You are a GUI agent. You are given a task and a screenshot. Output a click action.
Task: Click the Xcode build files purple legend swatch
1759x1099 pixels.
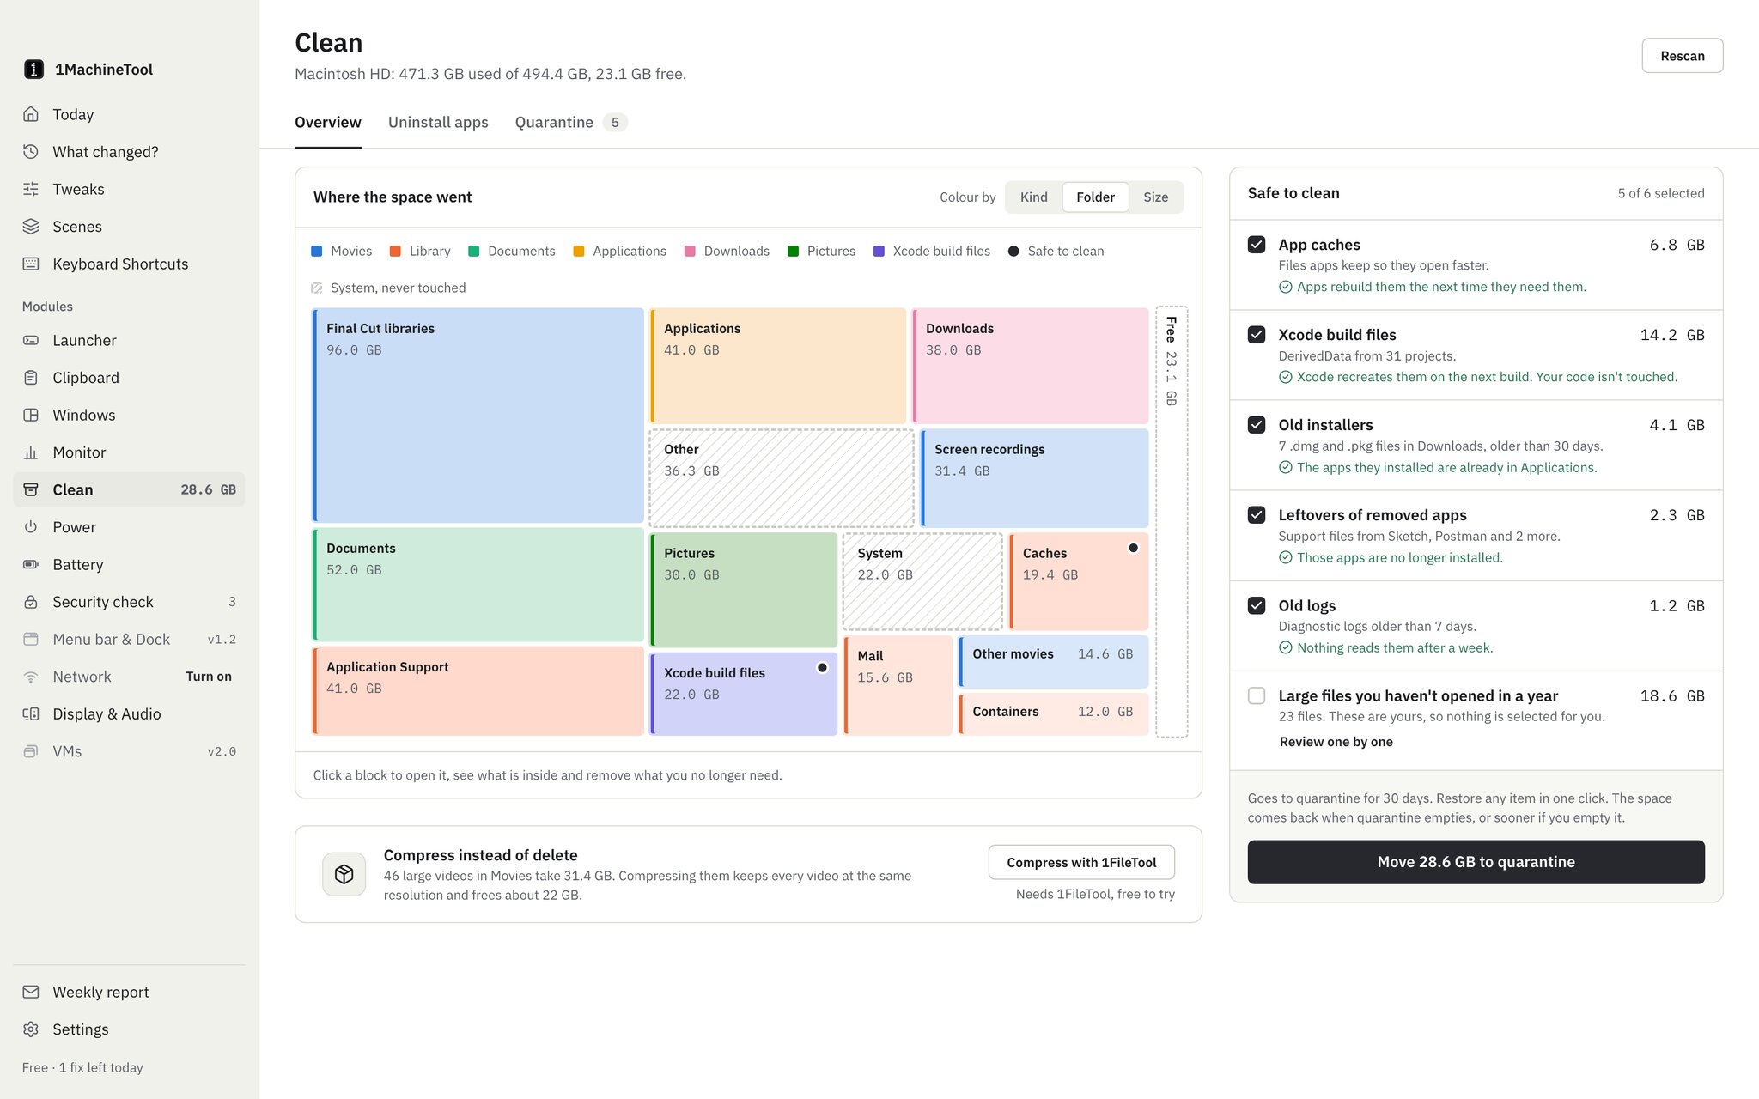click(x=879, y=252)
